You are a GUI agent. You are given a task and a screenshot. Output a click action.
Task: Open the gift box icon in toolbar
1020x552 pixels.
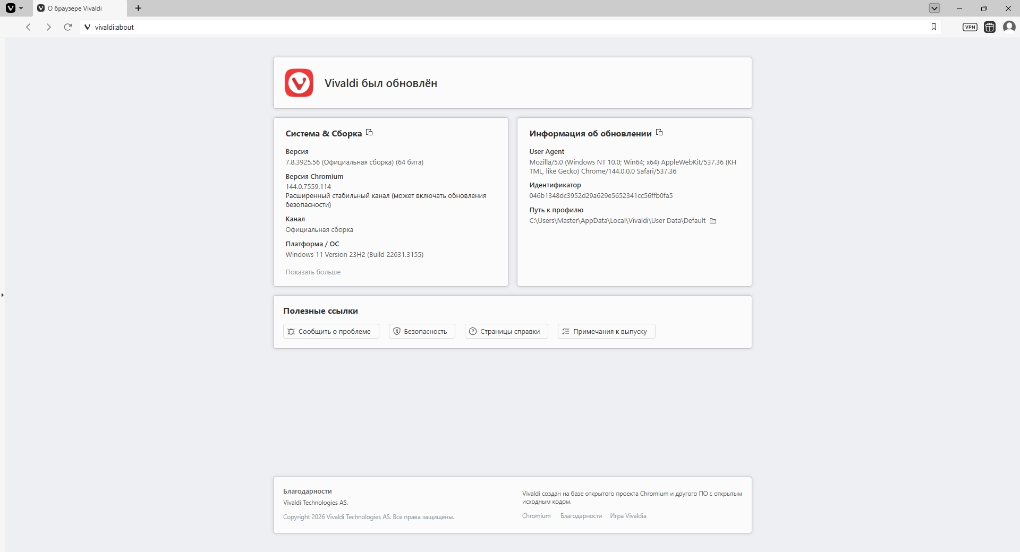pos(989,27)
